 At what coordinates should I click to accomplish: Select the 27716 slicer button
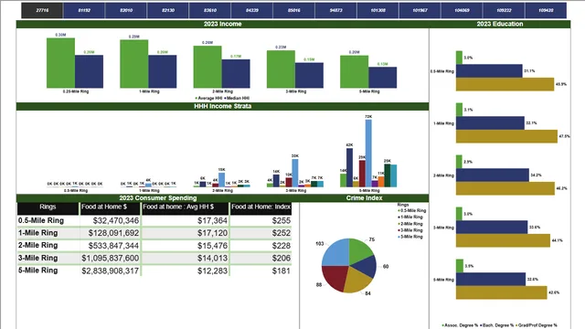pos(42,10)
